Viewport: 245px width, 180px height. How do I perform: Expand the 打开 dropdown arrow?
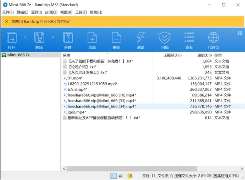(25, 37)
